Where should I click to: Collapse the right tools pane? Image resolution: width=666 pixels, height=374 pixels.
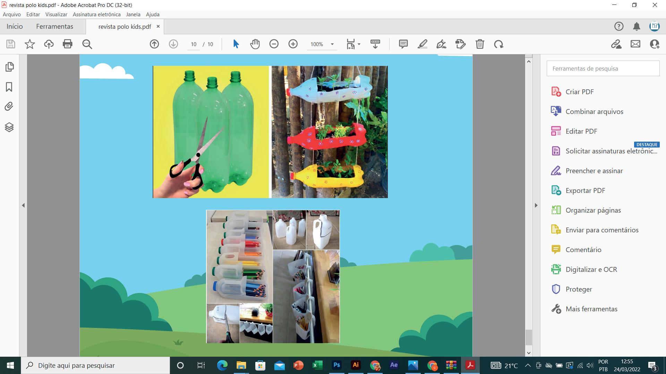[536, 205]
